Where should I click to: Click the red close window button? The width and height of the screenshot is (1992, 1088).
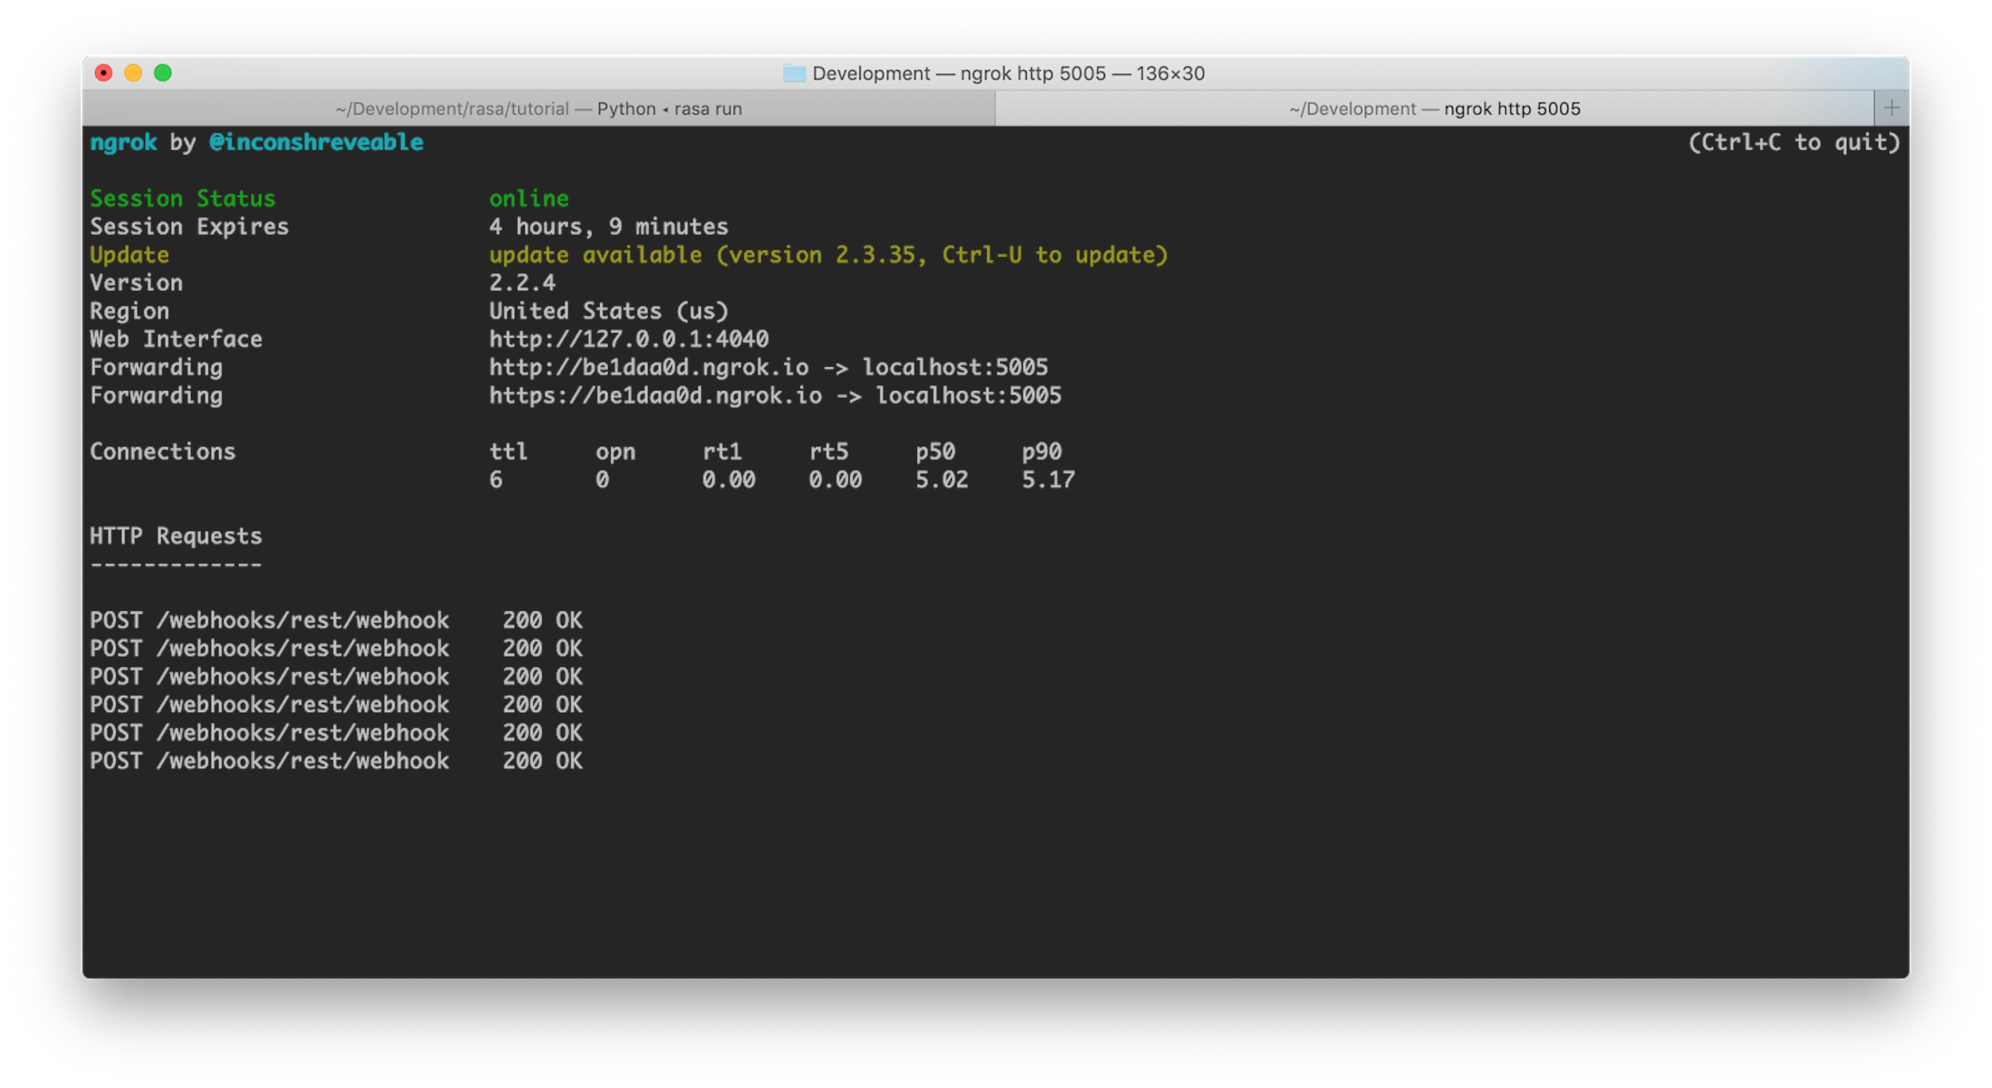pyautogui.click(x=103, y=73)
